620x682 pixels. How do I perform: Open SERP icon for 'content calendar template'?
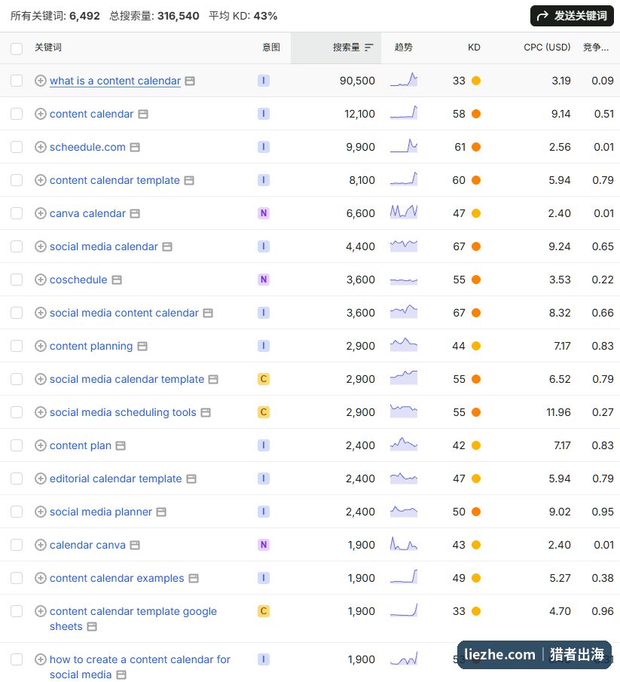pos(189,180)
